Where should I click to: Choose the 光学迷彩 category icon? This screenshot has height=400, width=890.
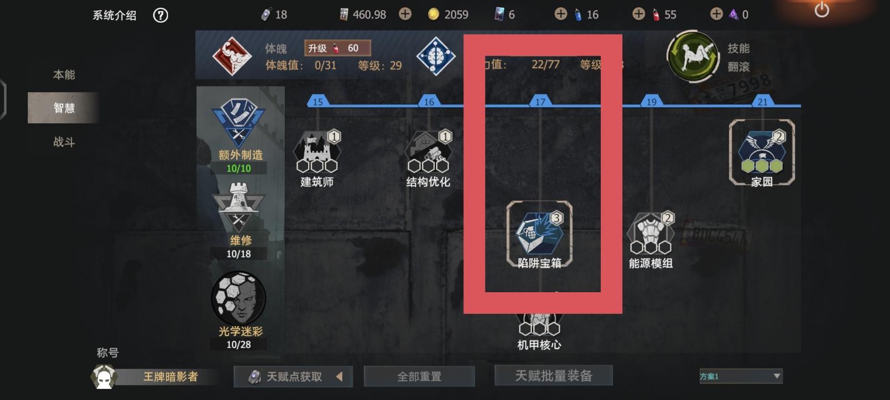(x=239, y=298)
